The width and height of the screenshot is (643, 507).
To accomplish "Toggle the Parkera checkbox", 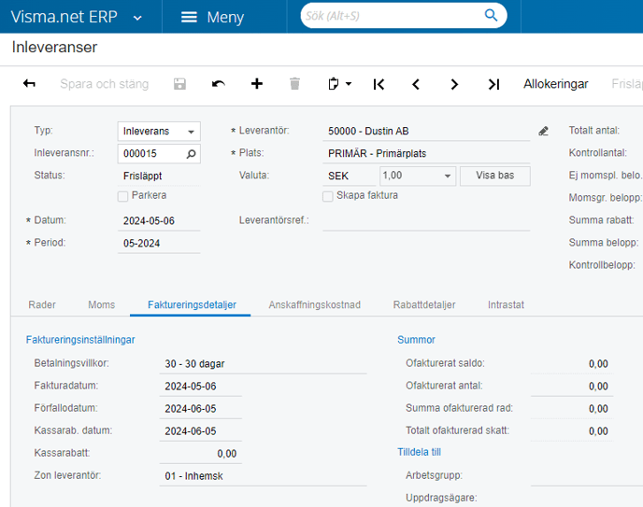I will point(122,196).
